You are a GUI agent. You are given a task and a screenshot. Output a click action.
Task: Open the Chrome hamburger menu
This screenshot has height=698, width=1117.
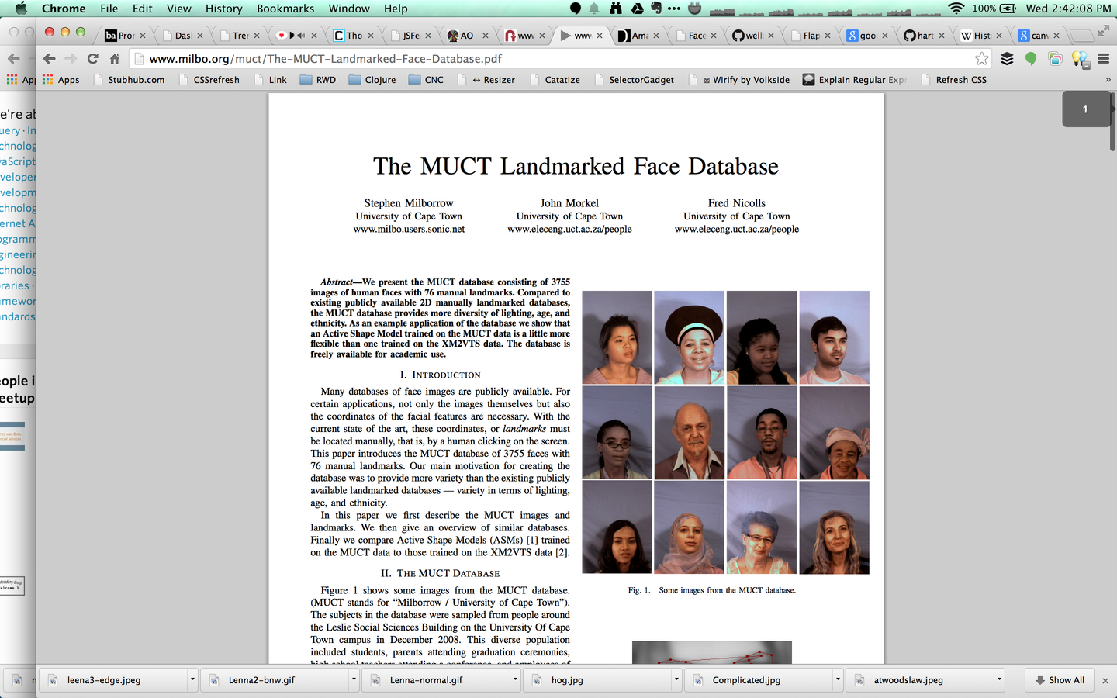pyautogui.click(x=1103, y=59)
